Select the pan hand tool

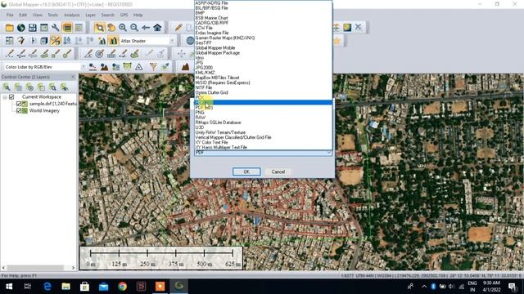click(x=111, y=28)
